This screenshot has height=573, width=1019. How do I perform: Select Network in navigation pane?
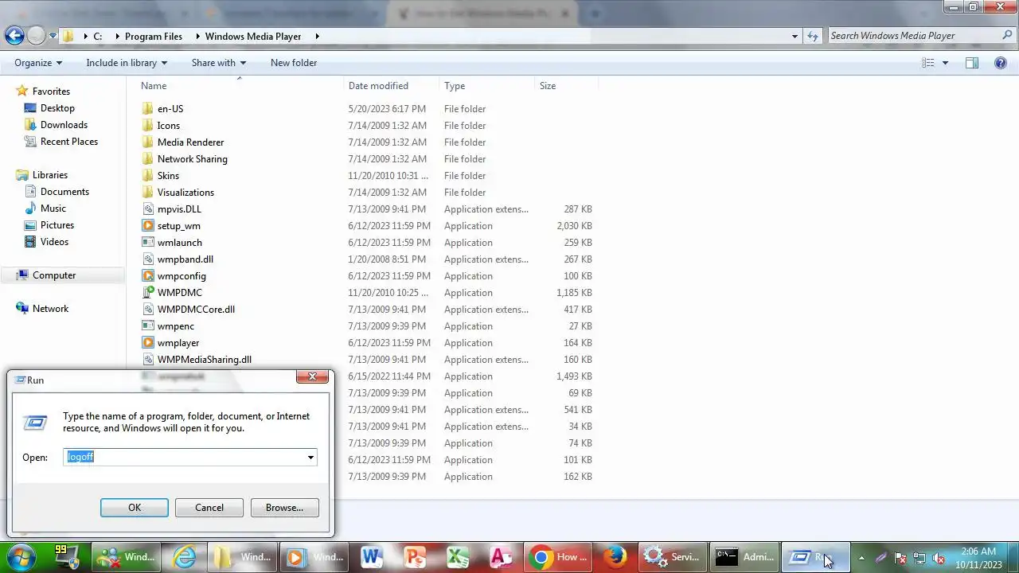50,309
